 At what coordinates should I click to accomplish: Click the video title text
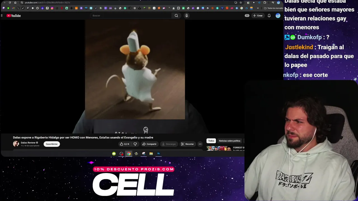click(83, 137)
